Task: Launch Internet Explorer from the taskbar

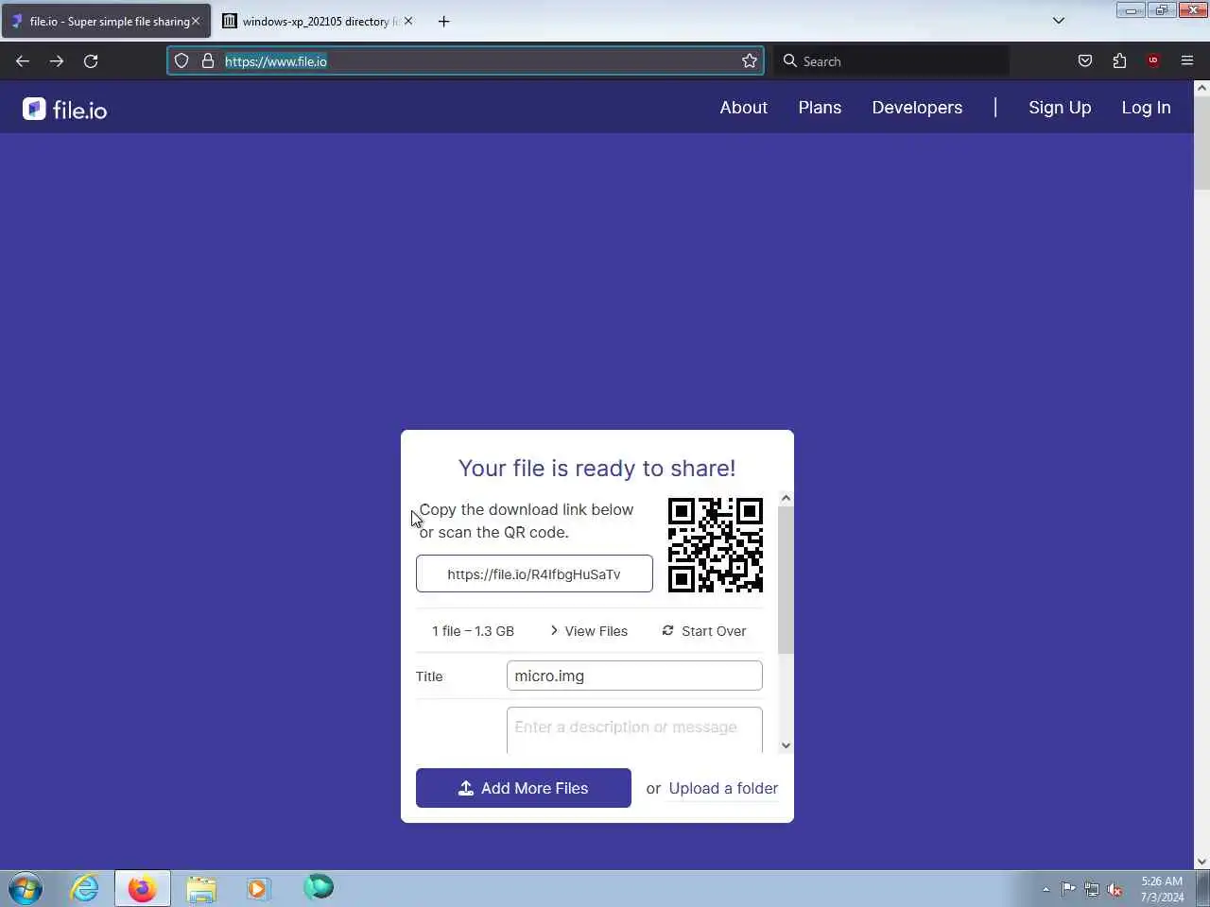Action: click(x=85, y=888)
